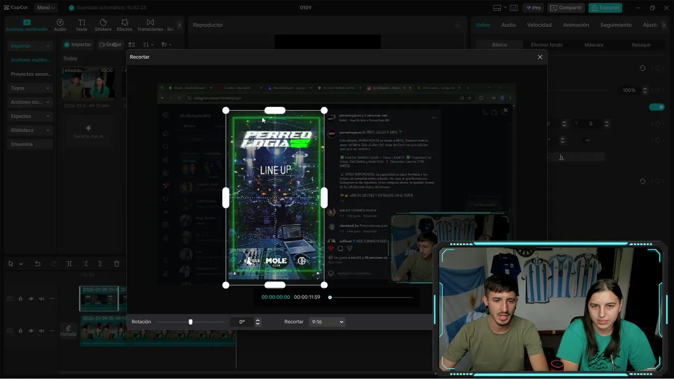Image resolution: width=674 pixels, height=379 pixels.
Task: Lock the bottom timeline track
Action: (x=21, y=331)
